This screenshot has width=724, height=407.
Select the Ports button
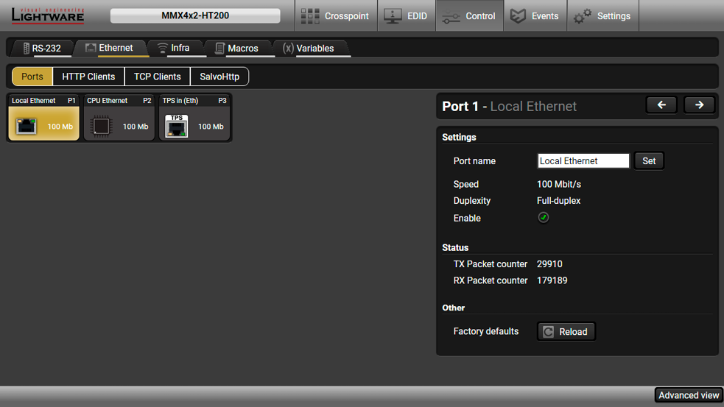click(x=32, y=77)
